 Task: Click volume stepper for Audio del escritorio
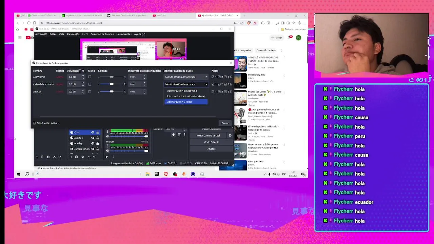(83, 84)
